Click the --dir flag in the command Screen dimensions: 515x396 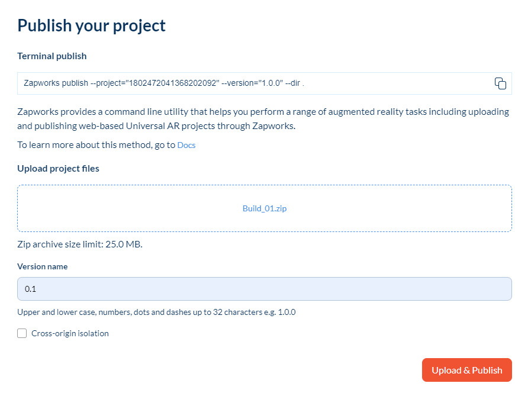(x=294, y=83)
